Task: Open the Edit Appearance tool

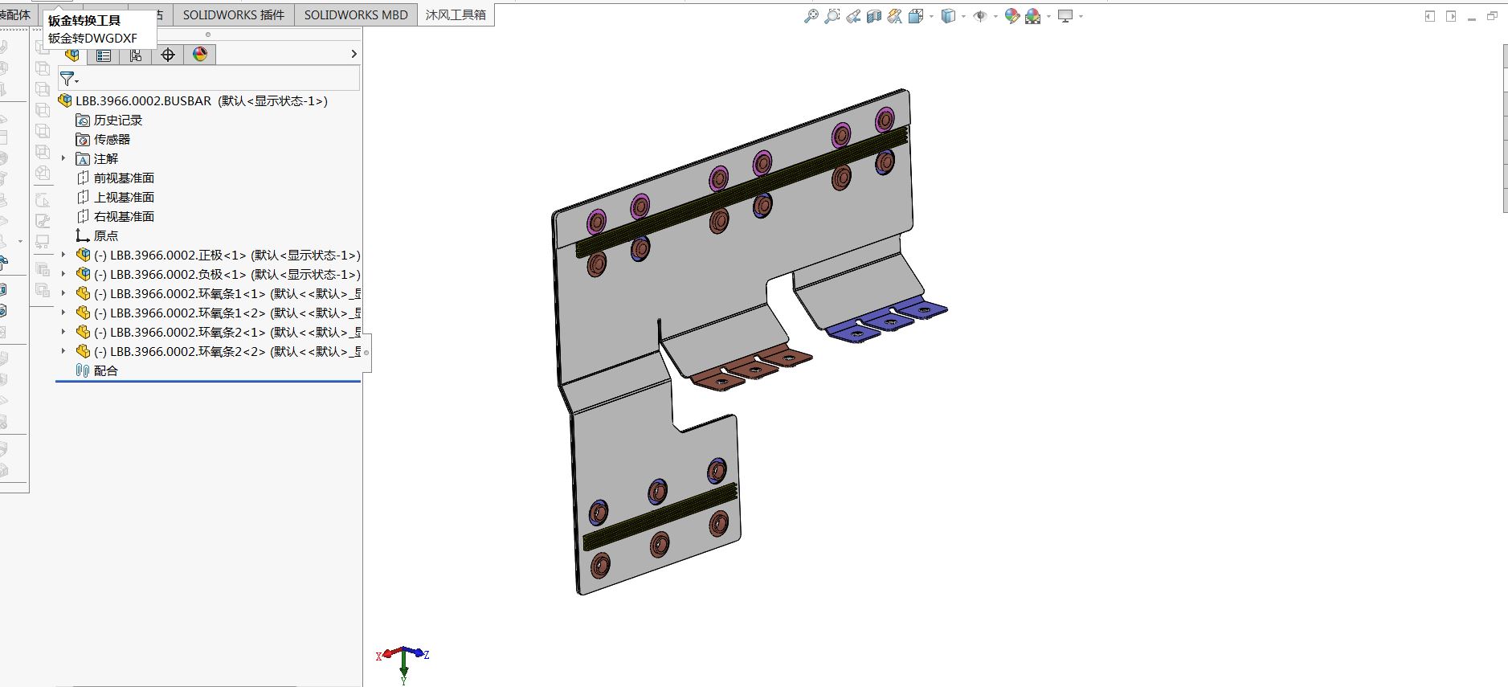Action: click(x=1012, y=16)
